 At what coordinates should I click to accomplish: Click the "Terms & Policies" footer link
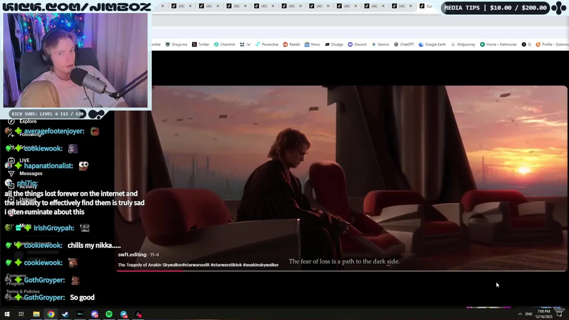click(x=23, y=292)
